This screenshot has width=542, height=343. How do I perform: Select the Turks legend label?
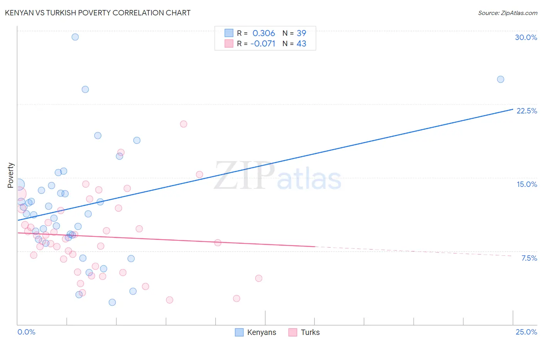[x=310, y=332]
